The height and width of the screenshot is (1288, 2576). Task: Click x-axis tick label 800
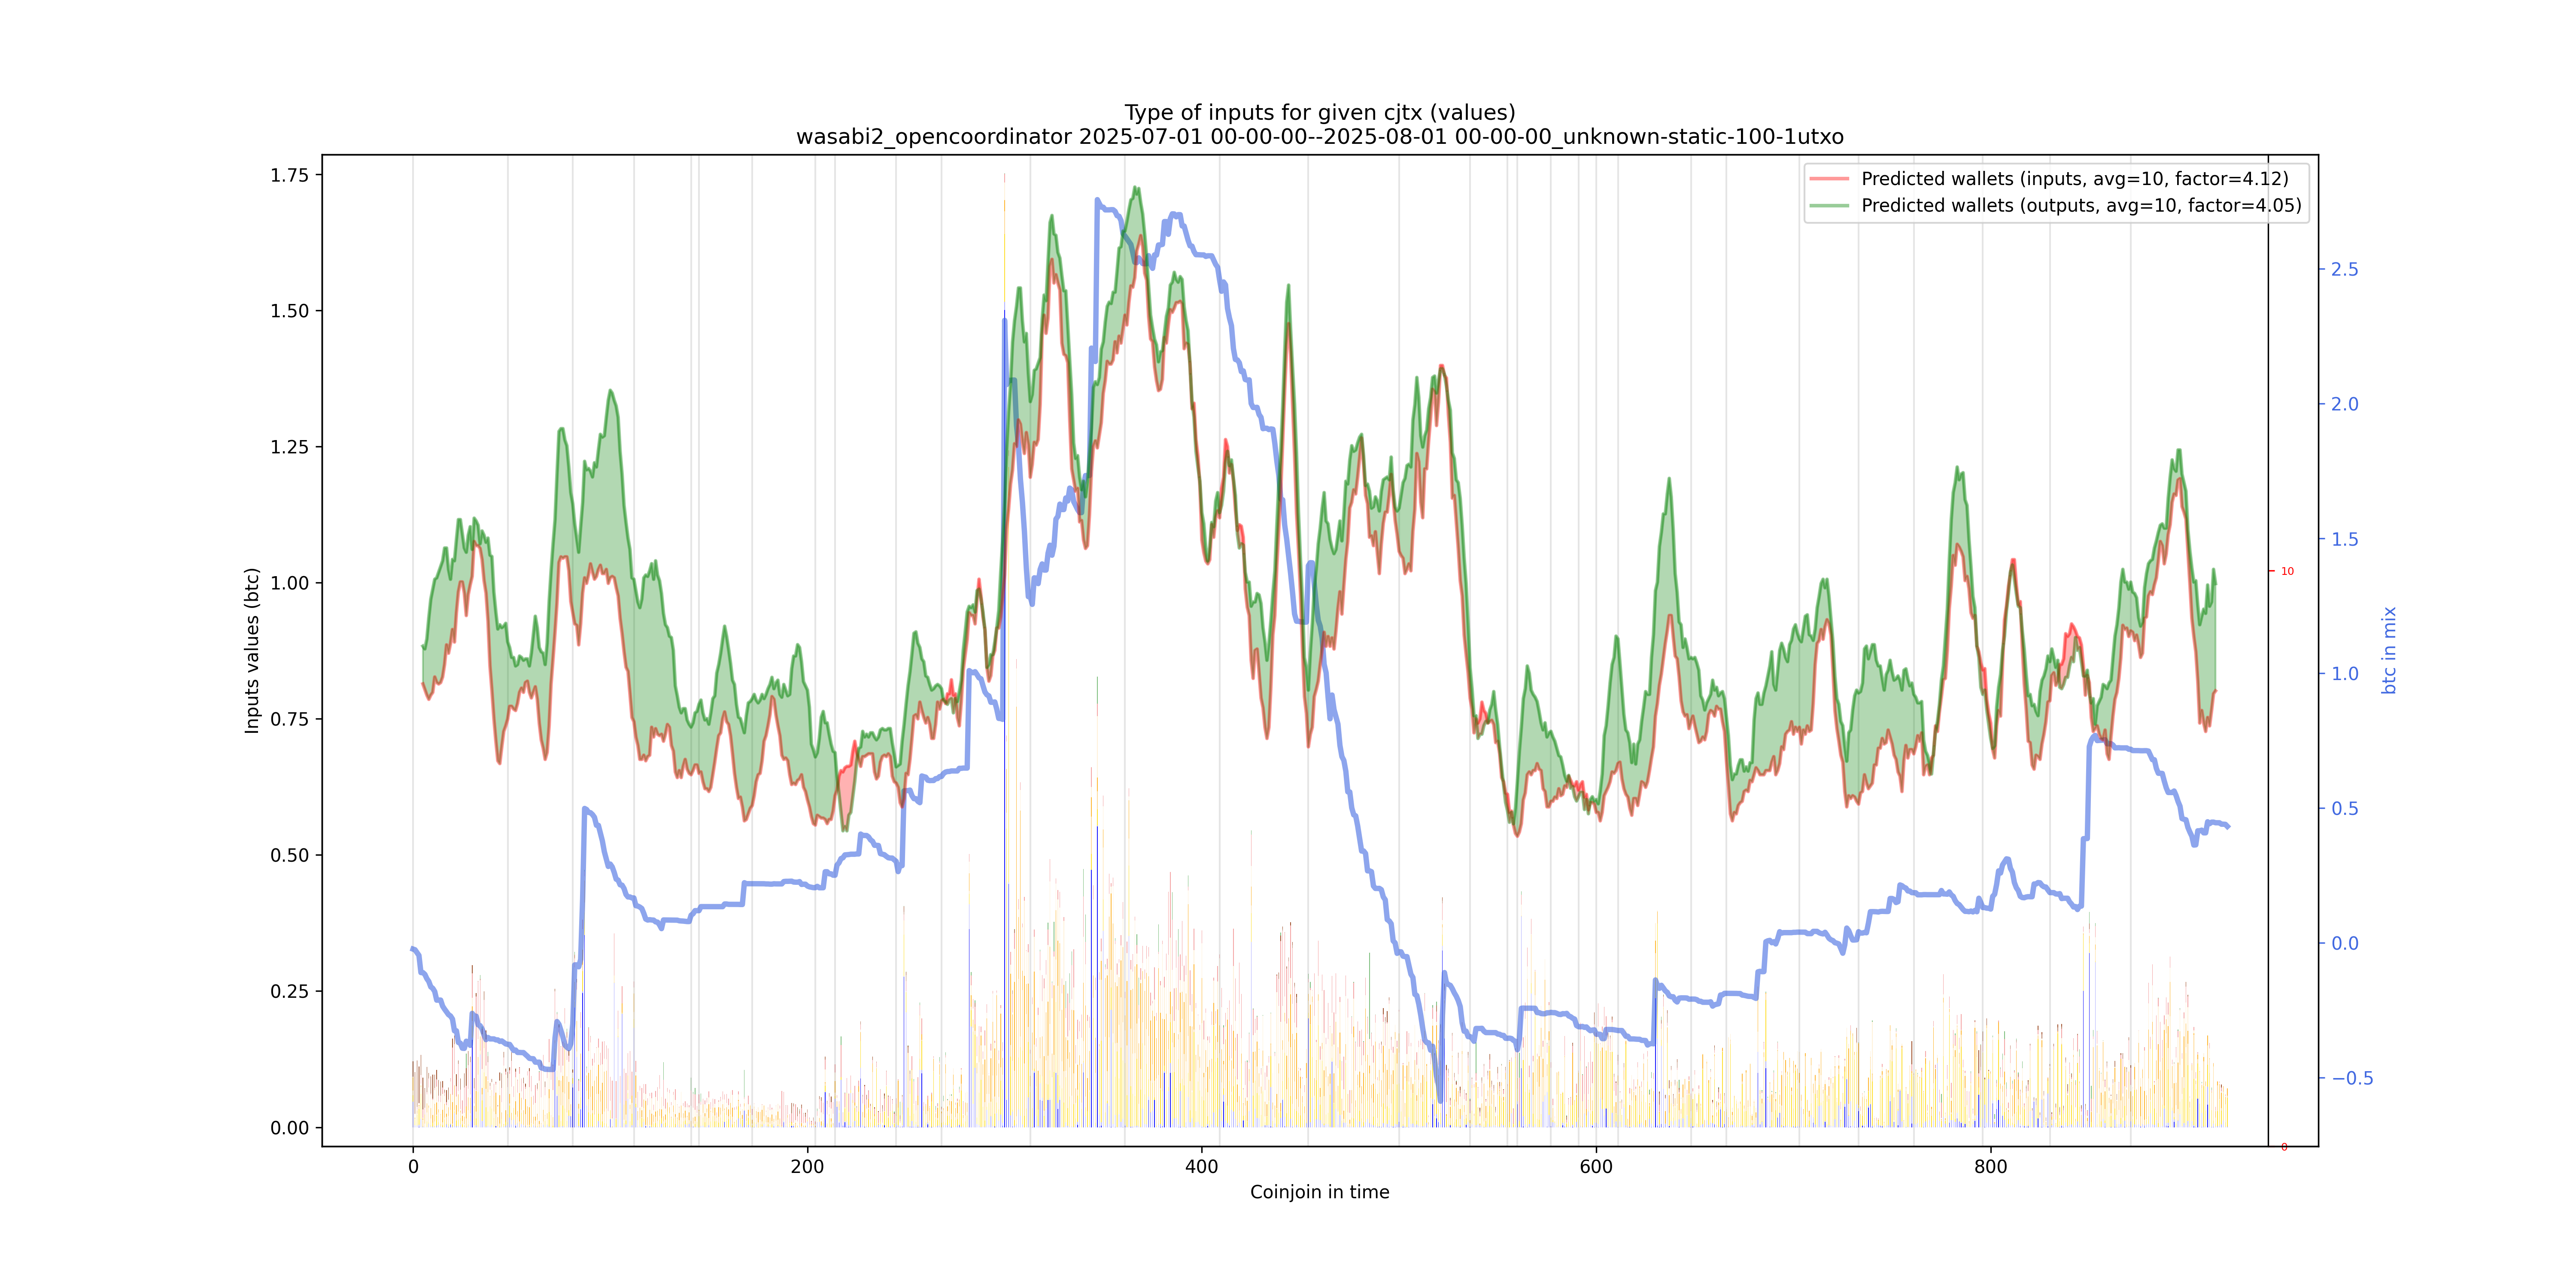(x=1991, y=1166)
